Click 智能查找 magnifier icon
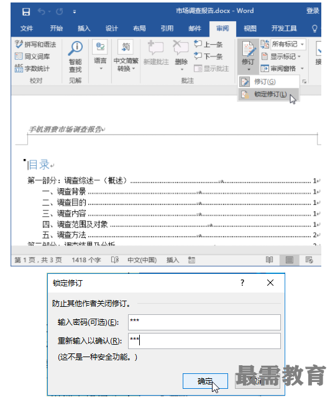 (75, 48)
